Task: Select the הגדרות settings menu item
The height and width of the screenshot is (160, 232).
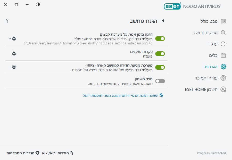Action: point(211,67)
